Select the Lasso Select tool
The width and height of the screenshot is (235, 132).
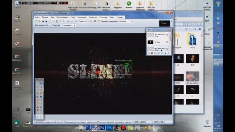pyautogui.click(x=37, y=87)
